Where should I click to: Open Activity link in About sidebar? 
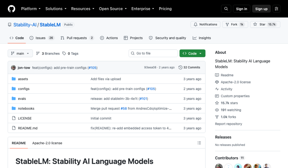pos(224,89)
